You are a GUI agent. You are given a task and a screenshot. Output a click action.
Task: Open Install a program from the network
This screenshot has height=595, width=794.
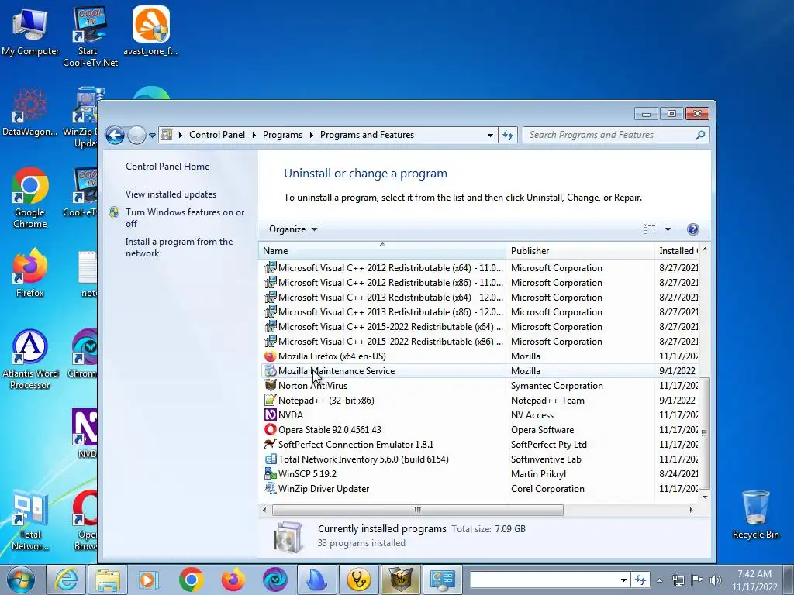coord(179,247)
